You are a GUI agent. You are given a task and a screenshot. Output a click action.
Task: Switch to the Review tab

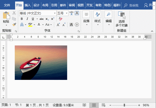pyautogui.click(x=72, y=5)
